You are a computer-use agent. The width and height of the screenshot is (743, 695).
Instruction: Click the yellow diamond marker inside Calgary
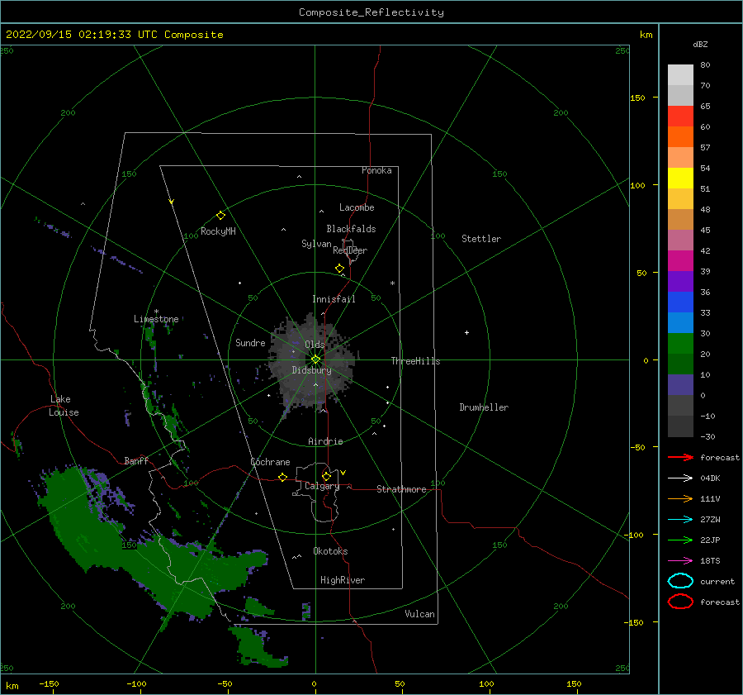[326, 476]
